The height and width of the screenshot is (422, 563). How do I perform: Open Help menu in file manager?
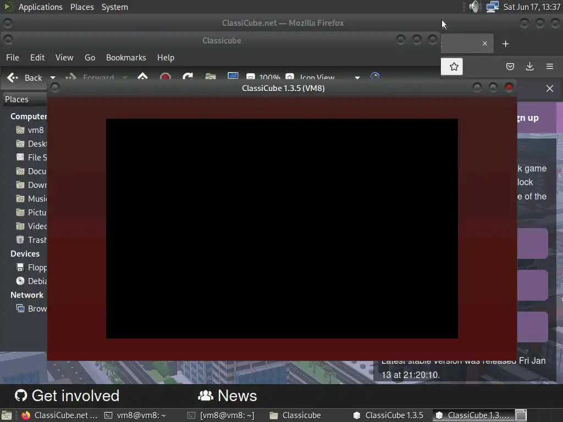point(165,57)
